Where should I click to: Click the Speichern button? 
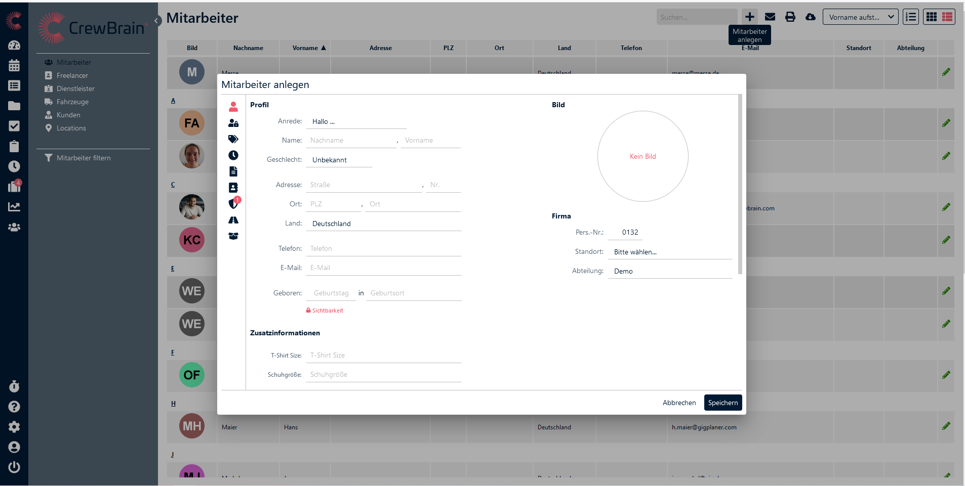[x=722, y=403]
